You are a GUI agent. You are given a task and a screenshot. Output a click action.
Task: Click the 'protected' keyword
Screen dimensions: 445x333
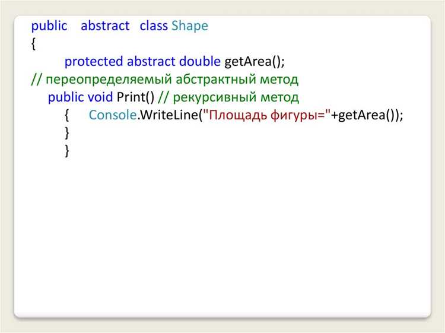click(x=94, y=62)
